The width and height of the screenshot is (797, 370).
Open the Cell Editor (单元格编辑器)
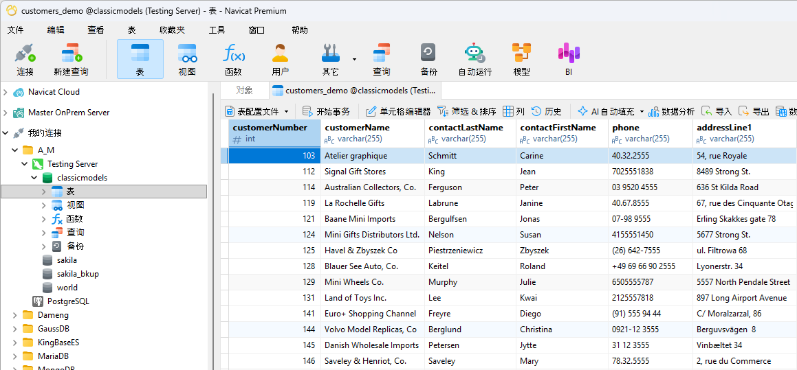(x=399, y=111)
